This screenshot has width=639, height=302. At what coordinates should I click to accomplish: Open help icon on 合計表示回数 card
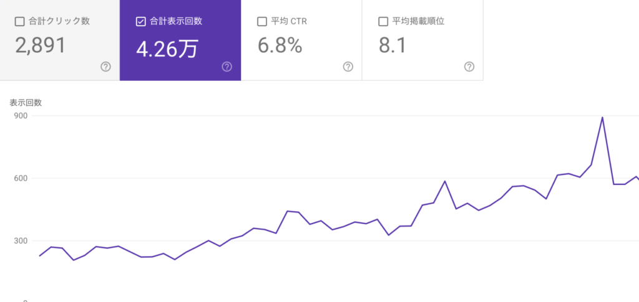[x=227, y=67]
